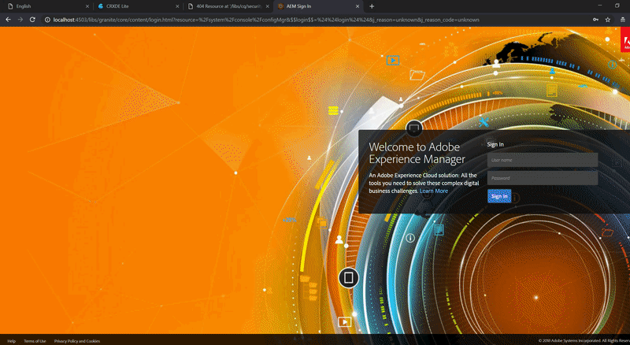Switch to the English browser tab
The width and height of the screenshot is (630, 345).
[46, 6]
